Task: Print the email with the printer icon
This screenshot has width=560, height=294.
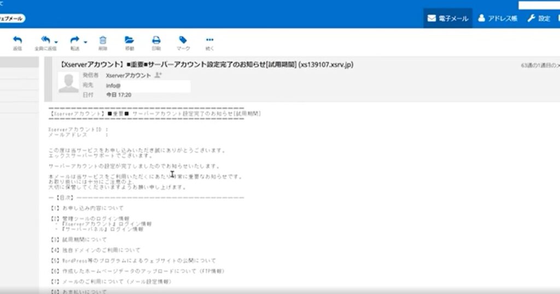Action: tap(156, 39)
